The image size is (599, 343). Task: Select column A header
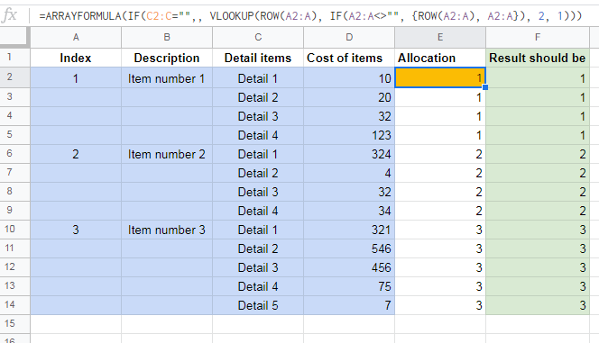pyautogui.click(x=76, y=37)
